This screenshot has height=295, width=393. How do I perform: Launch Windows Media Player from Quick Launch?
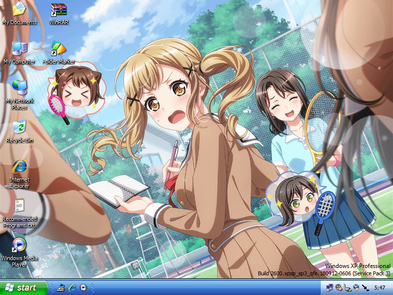[x=84, y=288]
